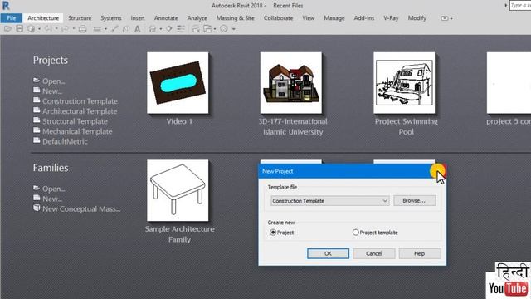The image size is (531, 299).
Task: Open the Project Swimming Pool thumbnail
Action: coord(404,83)
